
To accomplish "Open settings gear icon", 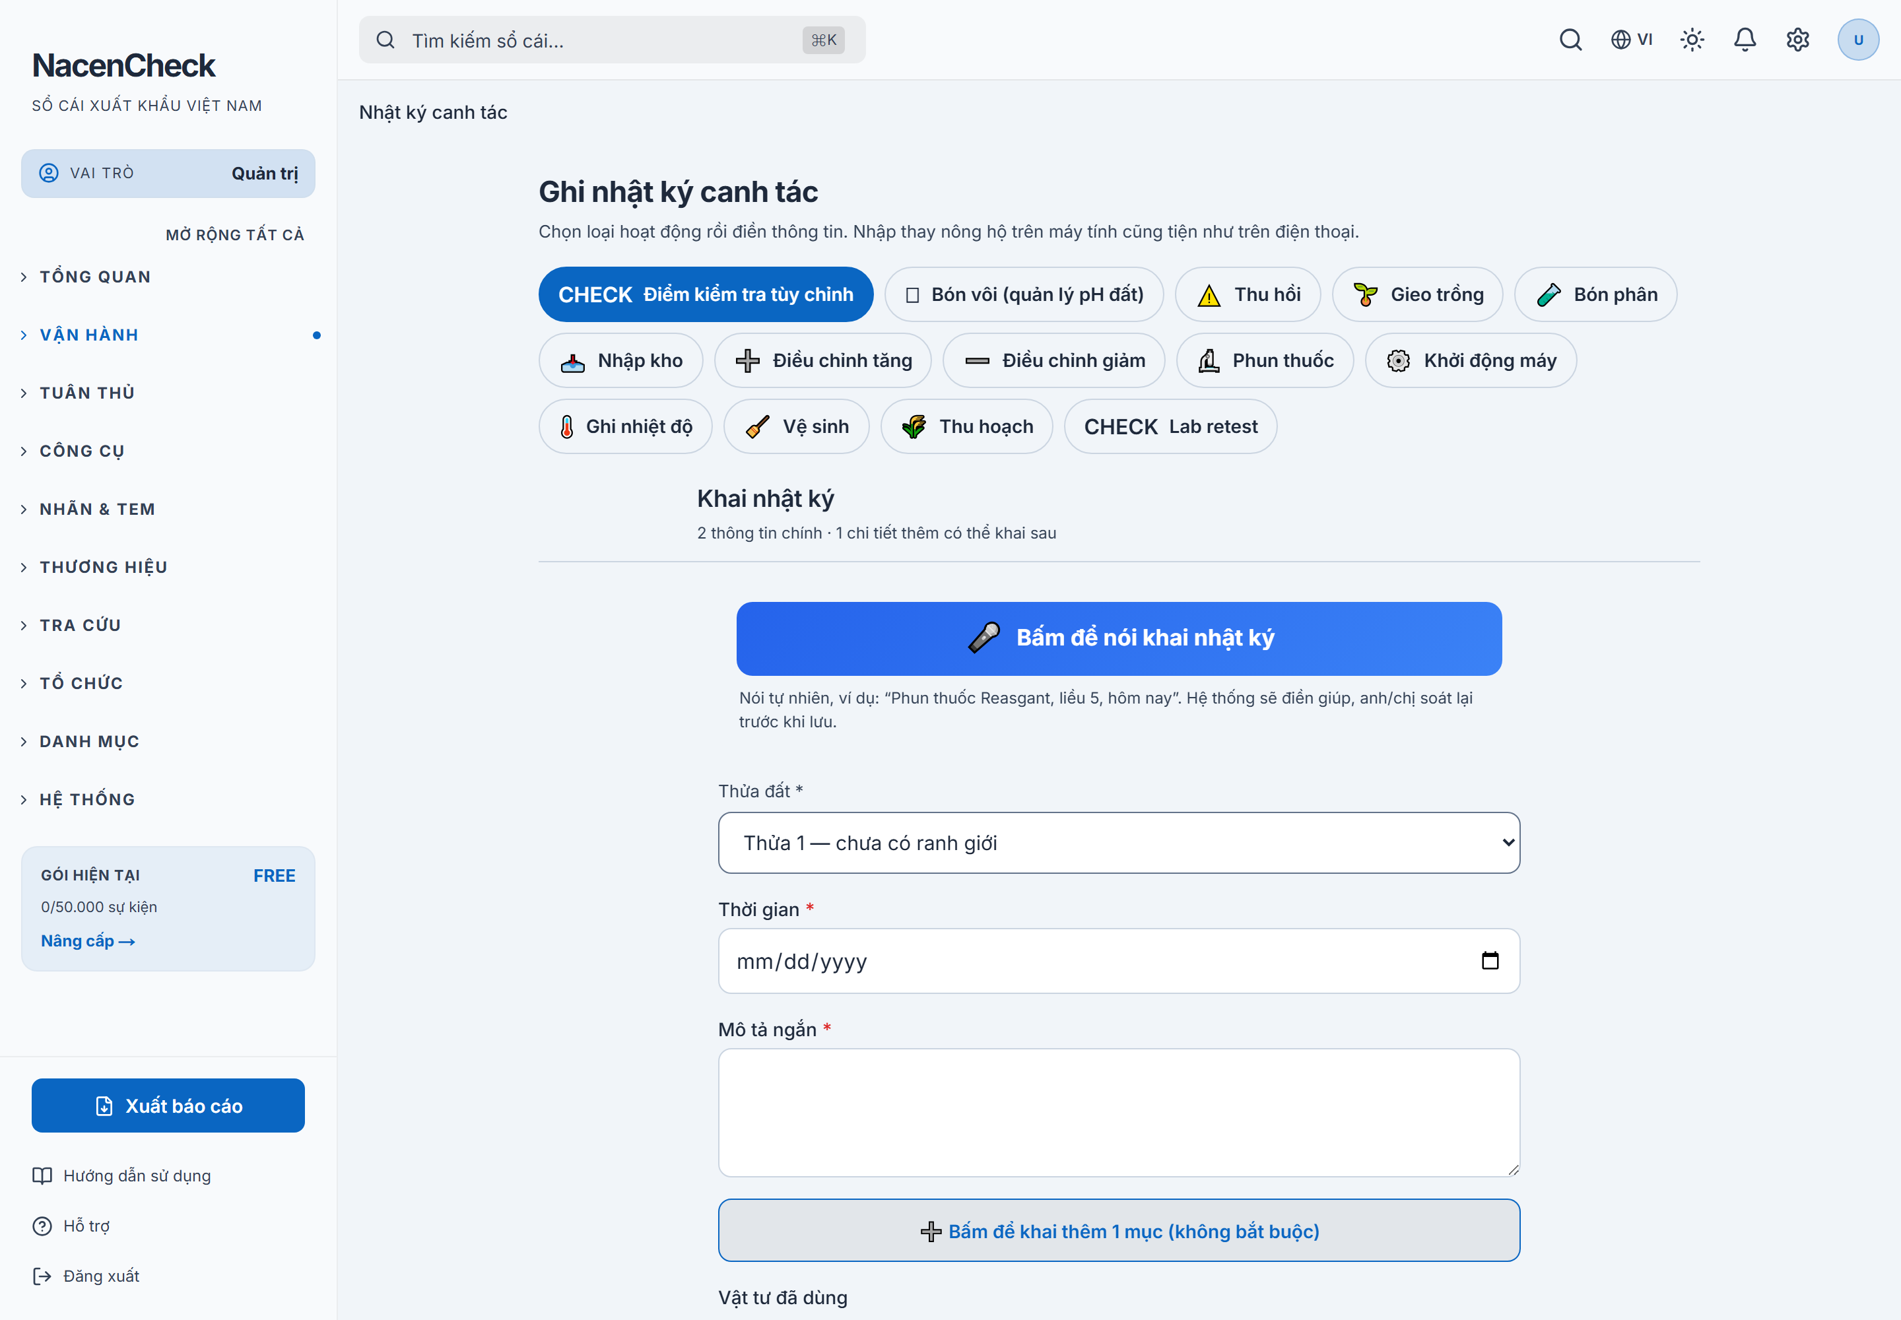I will pyautogui.click(x=1797, y=40).
